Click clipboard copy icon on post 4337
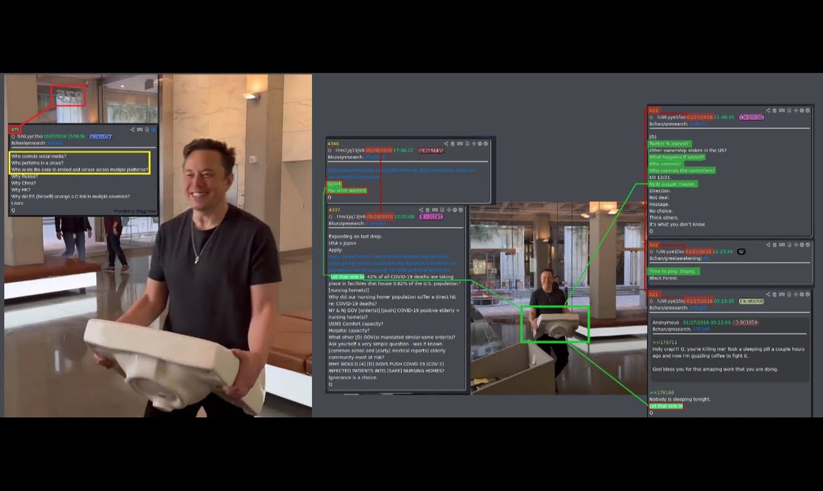Viewport: 823px width, 491px height. [428, 210]
